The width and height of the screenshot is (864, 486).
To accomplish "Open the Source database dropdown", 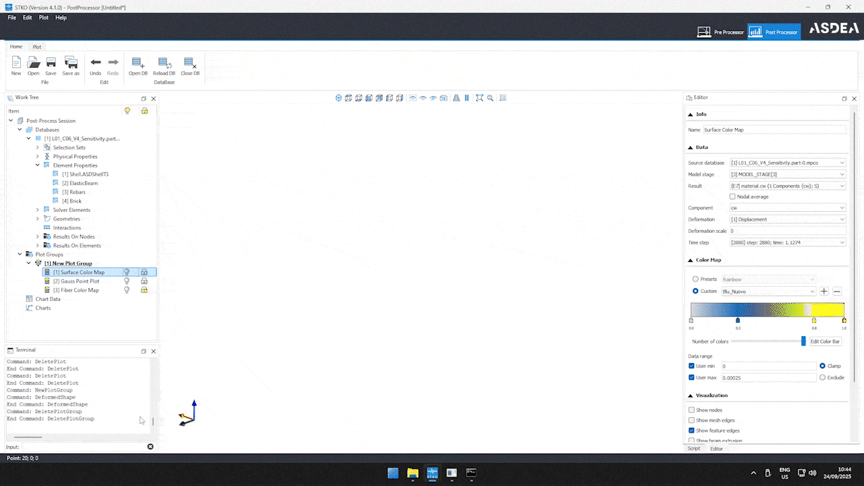I will 787,163.
